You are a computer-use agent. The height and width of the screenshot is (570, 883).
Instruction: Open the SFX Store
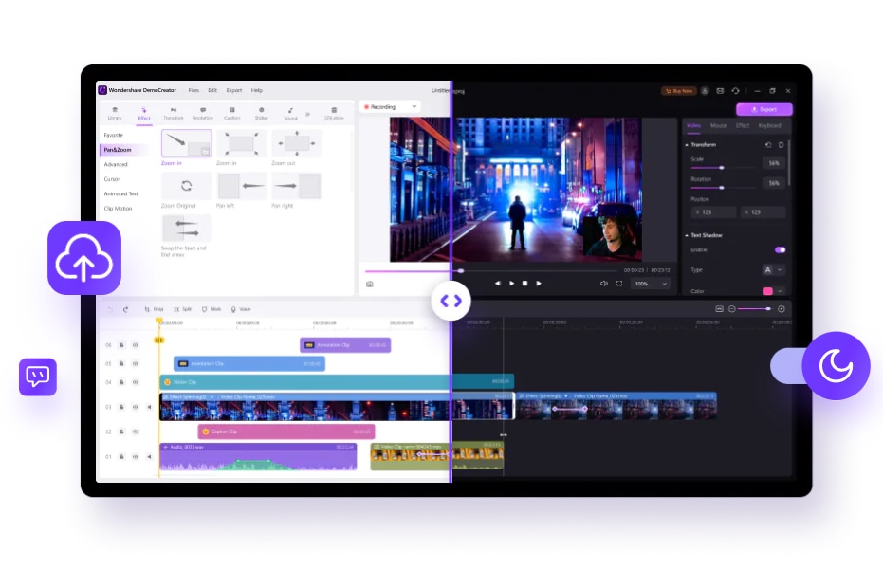[333, 113]
